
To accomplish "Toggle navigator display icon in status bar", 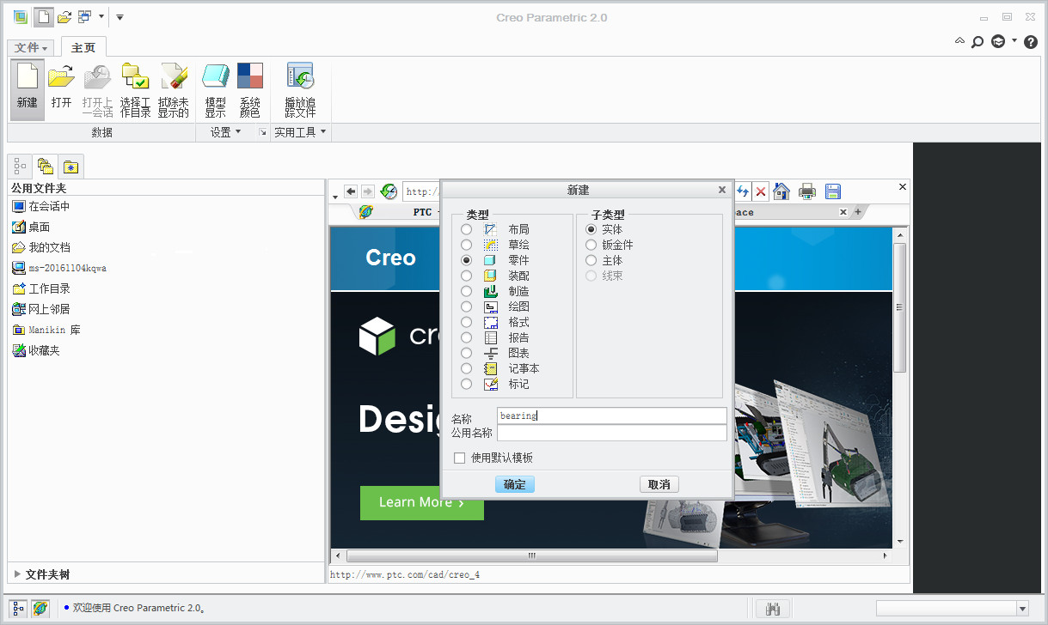I will 19,608.
